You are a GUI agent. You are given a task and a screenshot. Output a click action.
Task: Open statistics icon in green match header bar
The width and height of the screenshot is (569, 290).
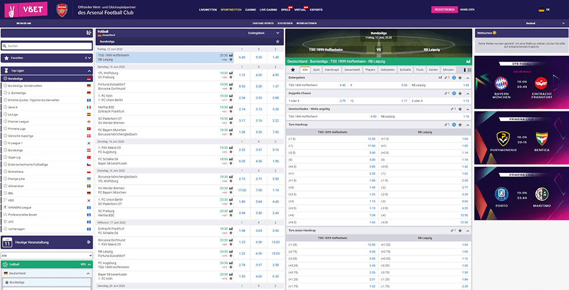(x=468, y=61)
